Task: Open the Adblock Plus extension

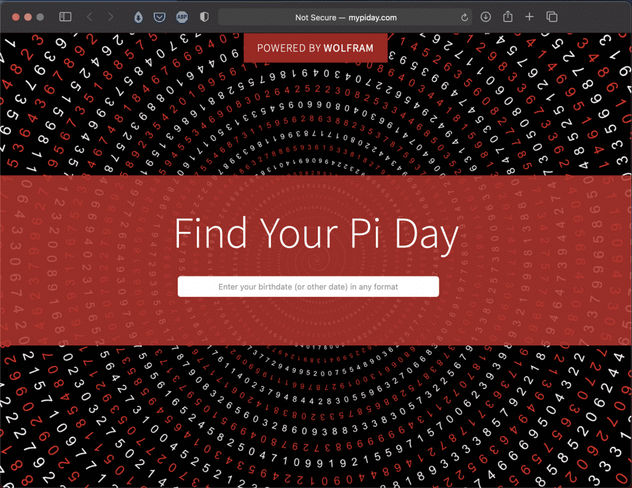Action: (x=181, y=17)
